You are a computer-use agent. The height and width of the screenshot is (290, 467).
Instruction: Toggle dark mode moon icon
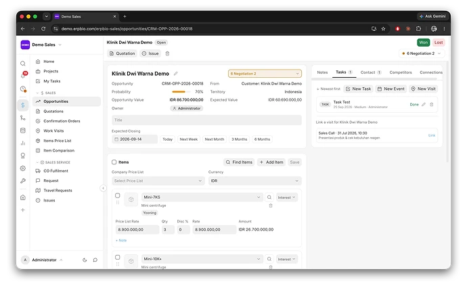[85, 260]
